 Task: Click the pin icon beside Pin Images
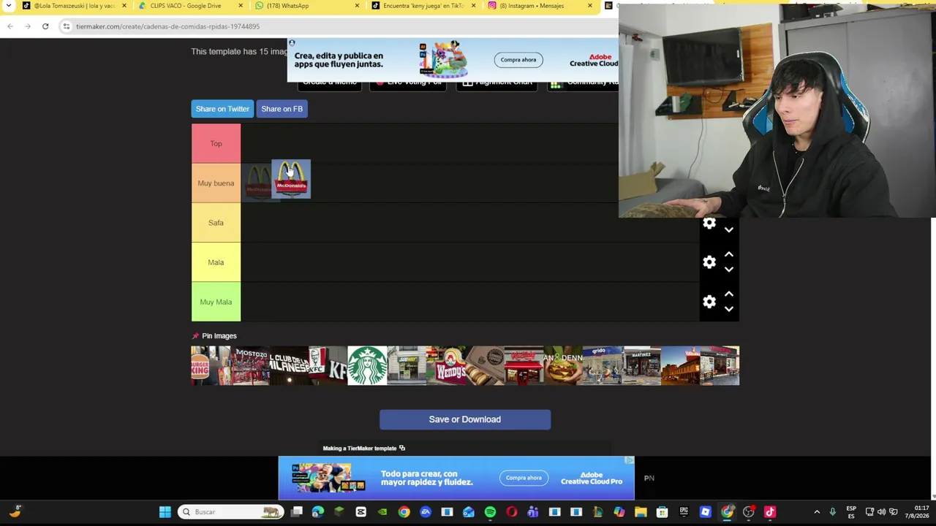[195, 336]
